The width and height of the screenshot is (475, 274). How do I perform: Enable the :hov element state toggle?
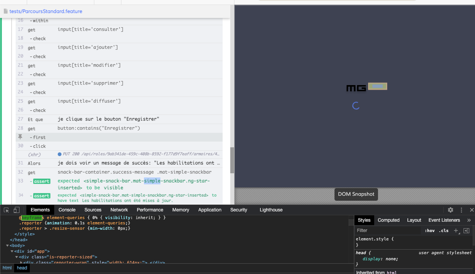tap(430, 230)
